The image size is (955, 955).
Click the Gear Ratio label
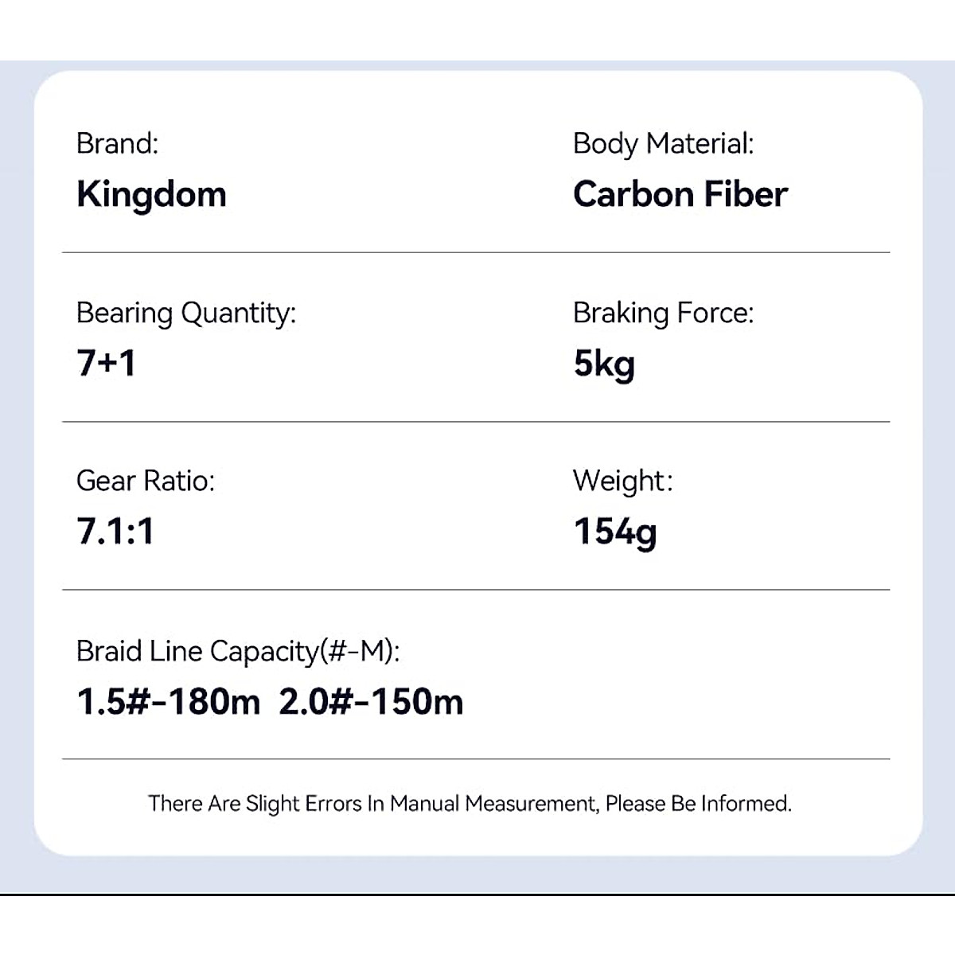(x=145, y=481)
